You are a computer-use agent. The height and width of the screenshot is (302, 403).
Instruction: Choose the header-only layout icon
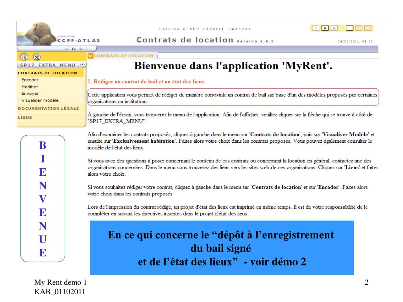pyautogui.click(x=368, y=28)
